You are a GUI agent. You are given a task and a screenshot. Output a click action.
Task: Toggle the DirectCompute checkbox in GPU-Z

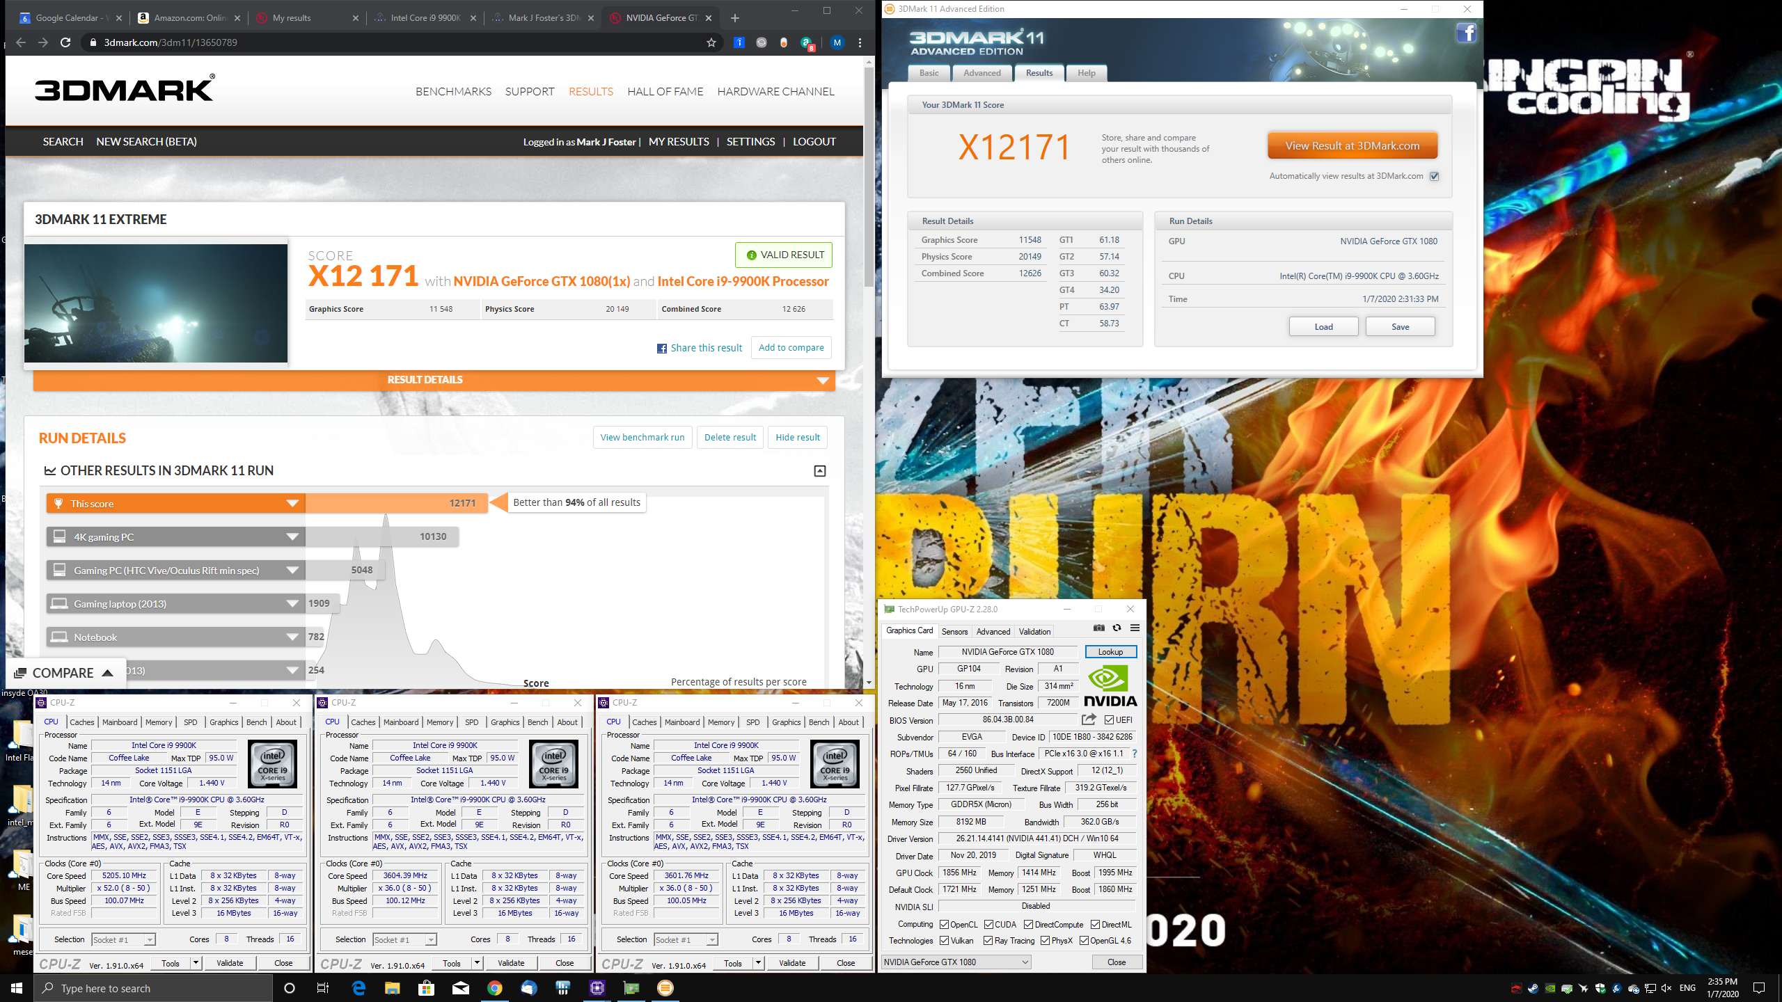coord(1028,924)
